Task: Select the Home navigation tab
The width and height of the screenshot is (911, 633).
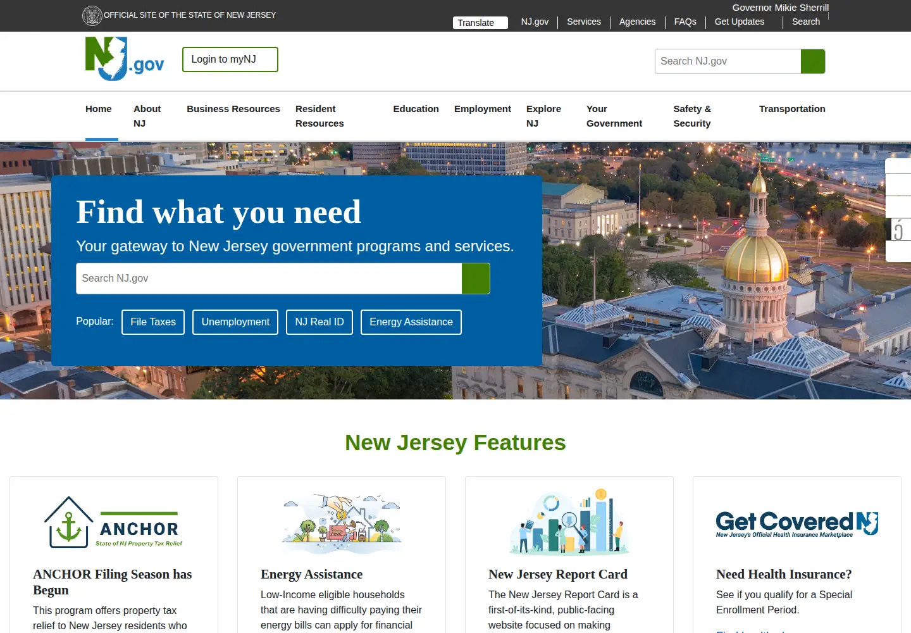Action: 99,109
